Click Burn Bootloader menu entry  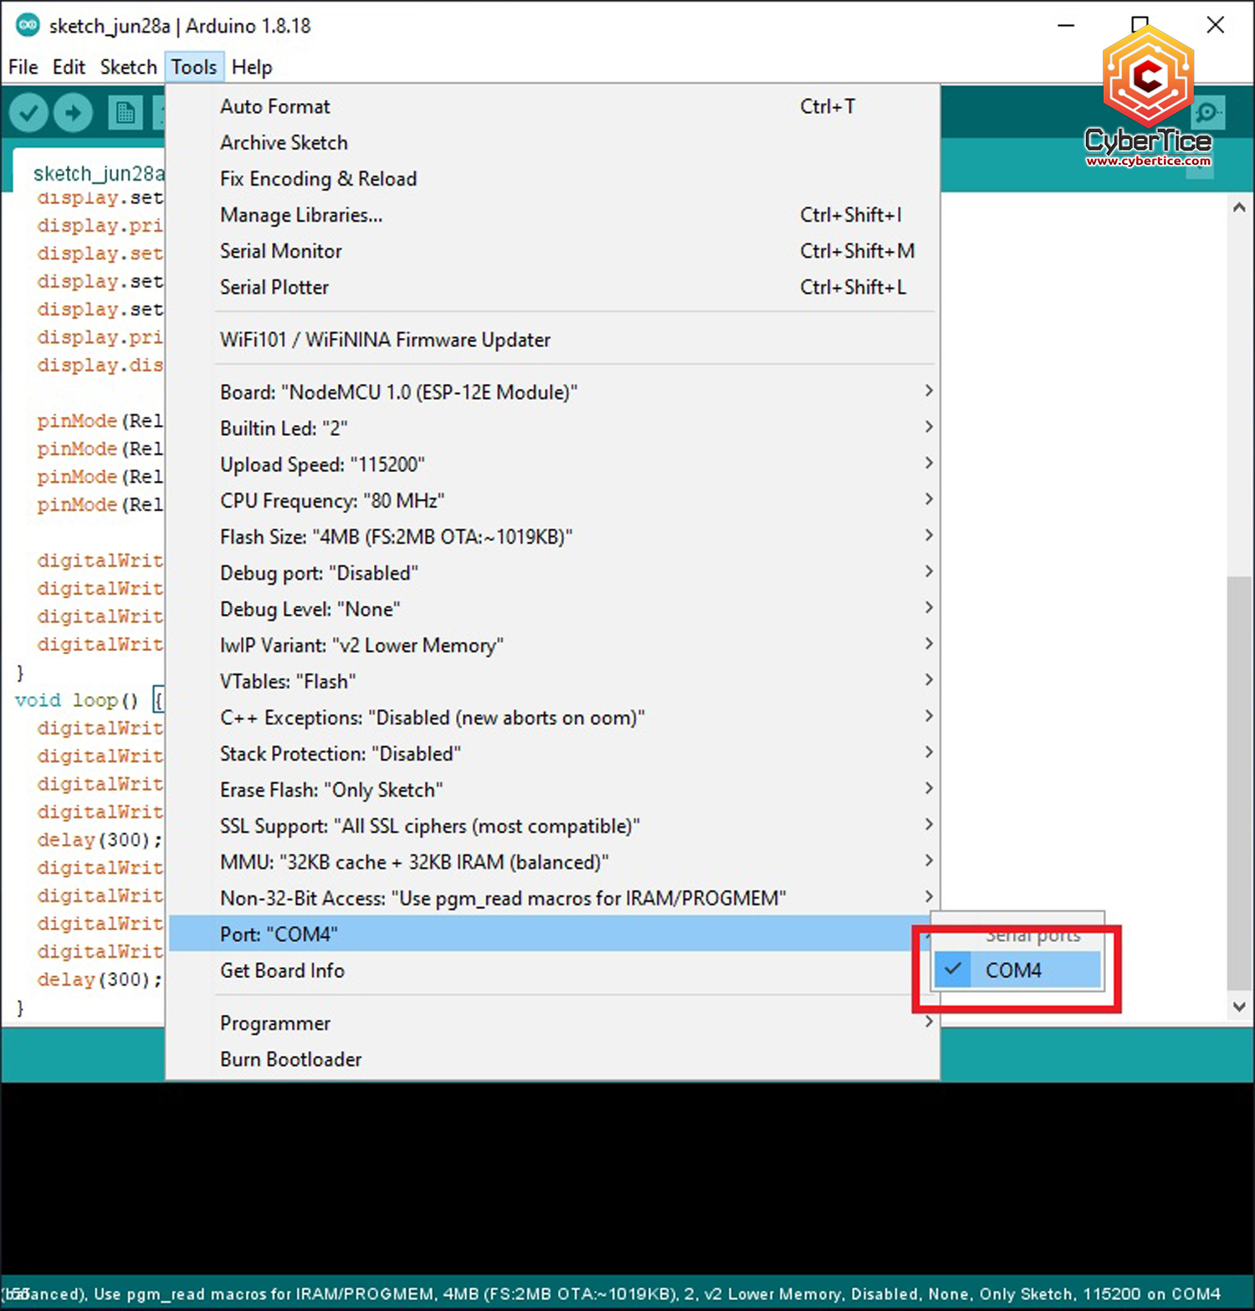(291, 1059)
